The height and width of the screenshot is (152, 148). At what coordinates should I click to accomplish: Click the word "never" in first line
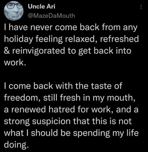[42, 27]
